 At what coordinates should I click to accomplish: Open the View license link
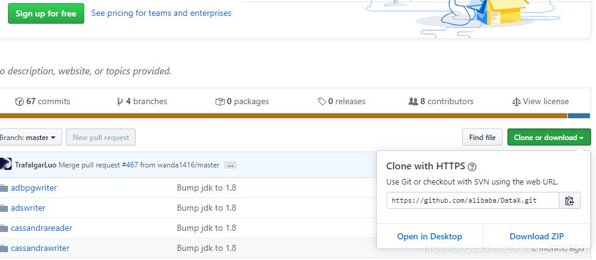click(540, 101)
